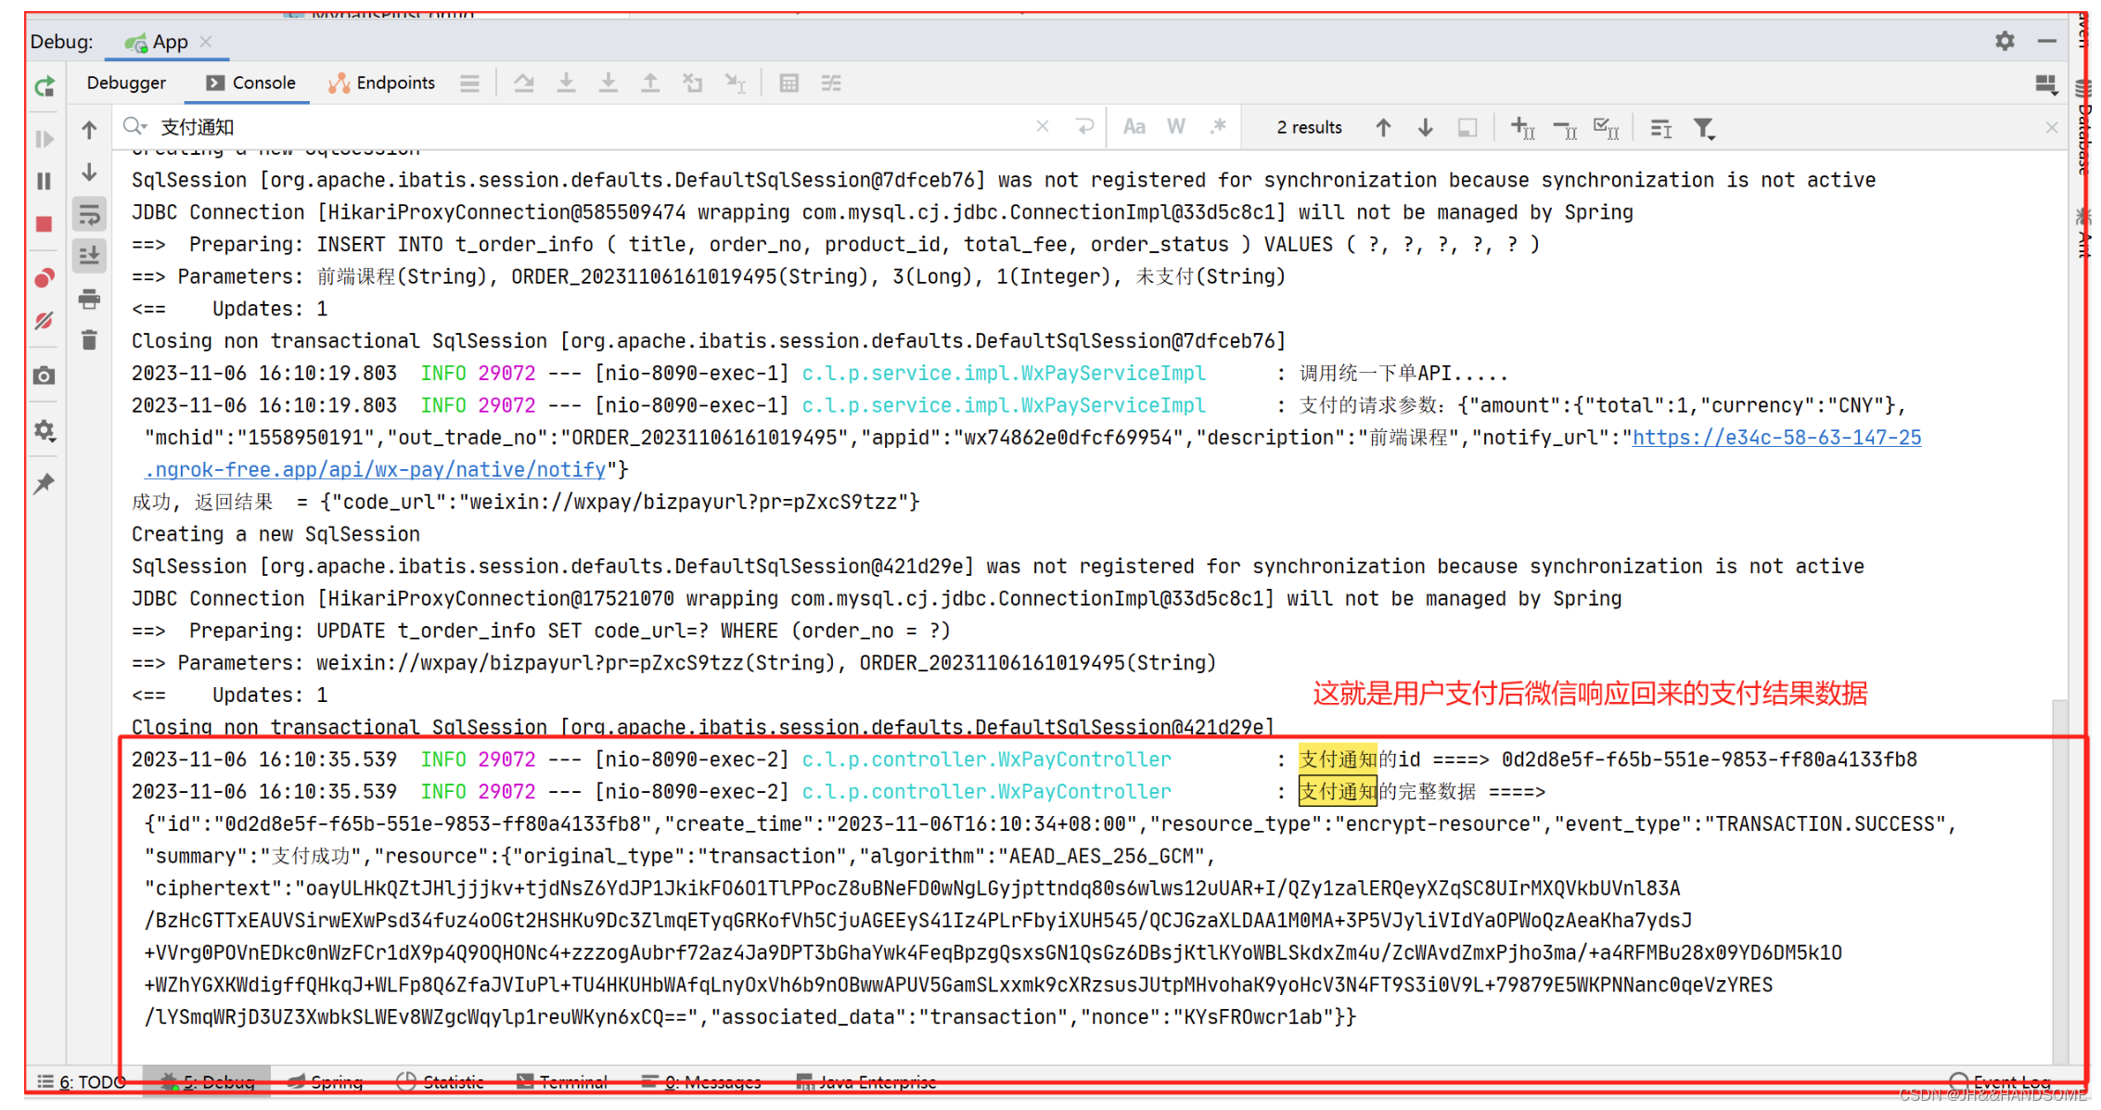Click the red Stop debug button
2101x1110 pixels.
[x=44, y=224]
